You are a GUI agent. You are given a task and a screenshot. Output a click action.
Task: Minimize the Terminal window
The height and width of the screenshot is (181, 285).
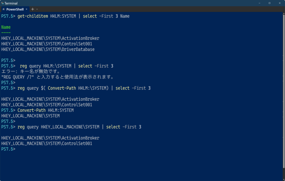tap(259, 3)
